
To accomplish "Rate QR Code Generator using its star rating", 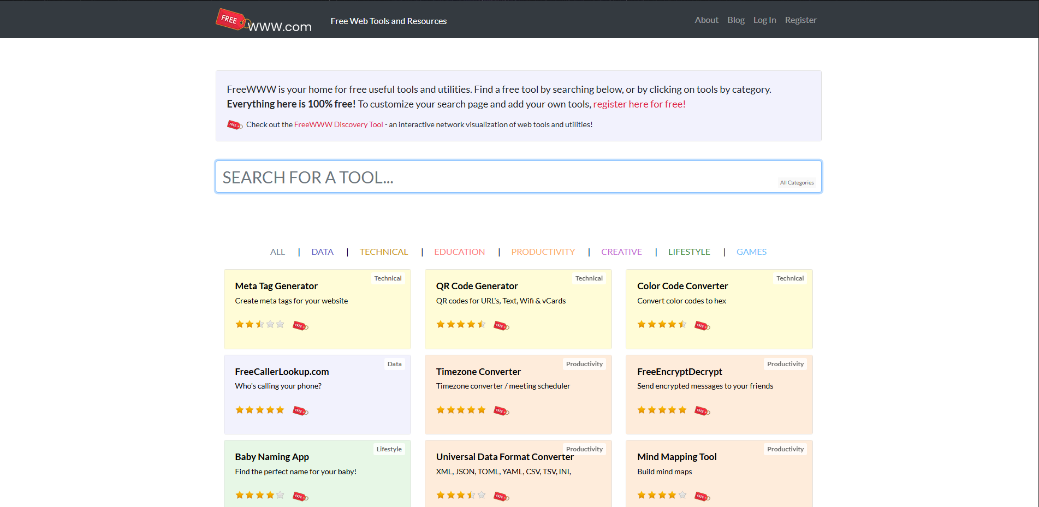I will [461, 325].
